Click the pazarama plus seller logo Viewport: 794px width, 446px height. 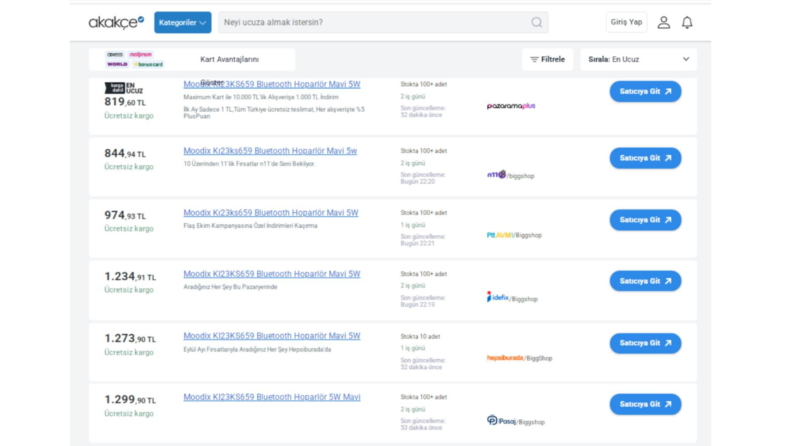pyautogui.click(x=511, y=106)
